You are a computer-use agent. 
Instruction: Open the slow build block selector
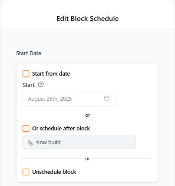point(79,143)
